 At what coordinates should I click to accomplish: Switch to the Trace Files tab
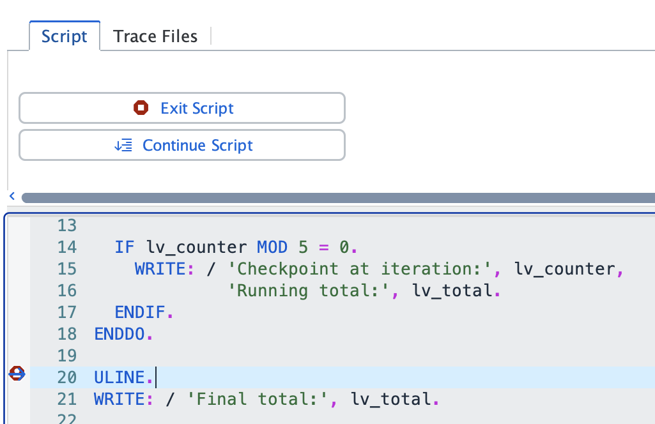[x=155, y=36]
